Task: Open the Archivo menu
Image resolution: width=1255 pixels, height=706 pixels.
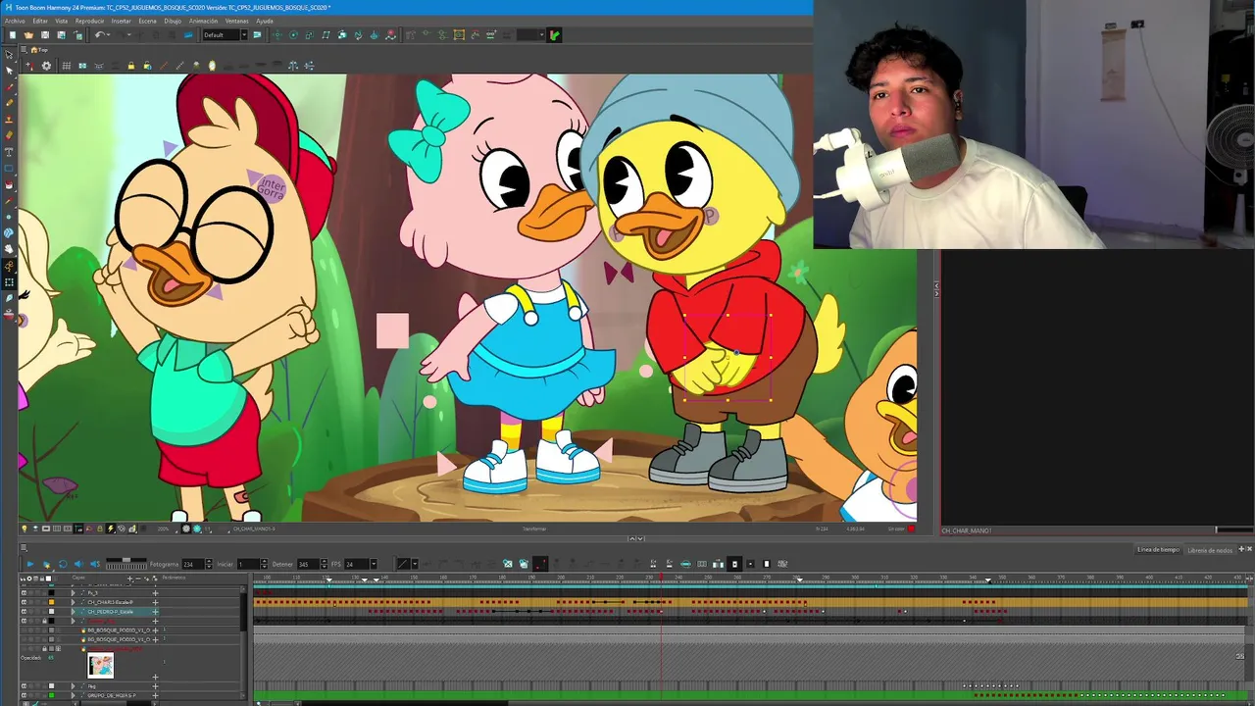Action: (x=15, y=21)
